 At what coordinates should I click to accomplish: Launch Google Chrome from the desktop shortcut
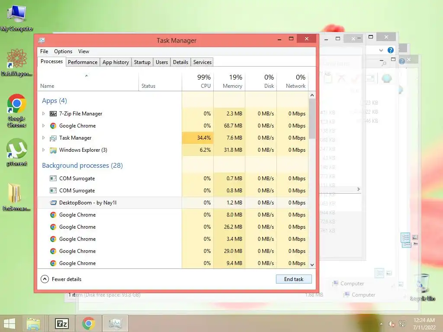(17, 110)
